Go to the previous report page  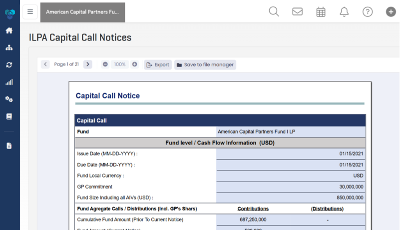click(x=45, y=64)
